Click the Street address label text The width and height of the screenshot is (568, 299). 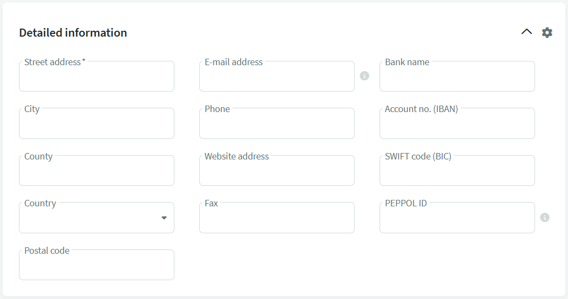52,62
